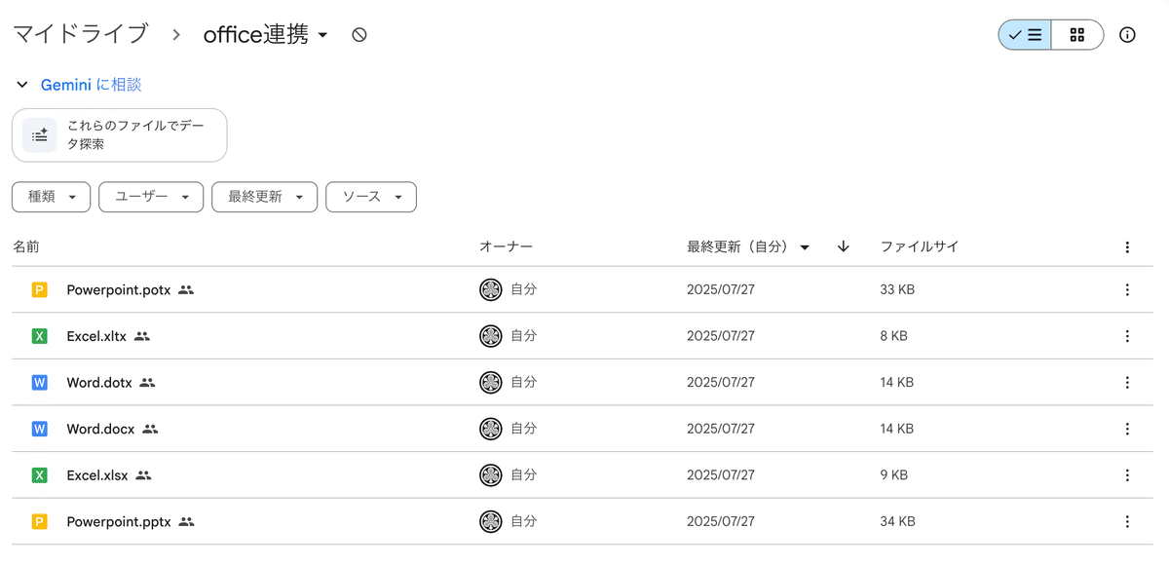The image size is (1169, 566).
Task: Reverse sort direction with the arrow
Action: (844, 246)
